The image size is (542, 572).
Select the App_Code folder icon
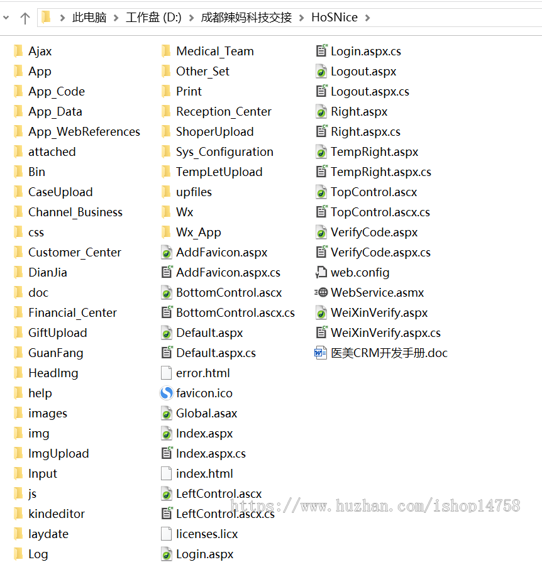tap(18, 91)
